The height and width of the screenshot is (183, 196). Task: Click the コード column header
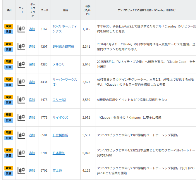[45, 10]
